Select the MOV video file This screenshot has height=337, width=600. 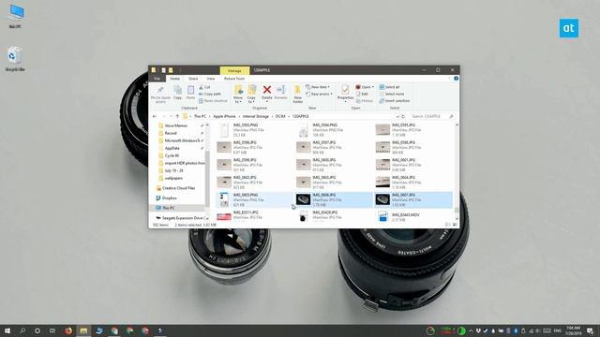[x=413, y=216]
